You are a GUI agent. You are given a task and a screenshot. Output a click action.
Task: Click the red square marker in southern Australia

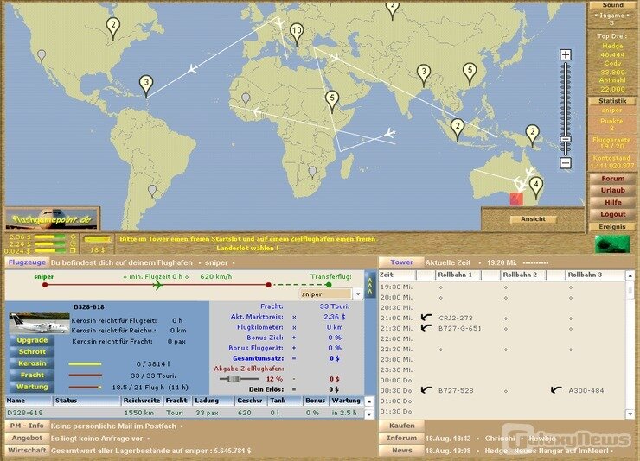tap(516, 199)
